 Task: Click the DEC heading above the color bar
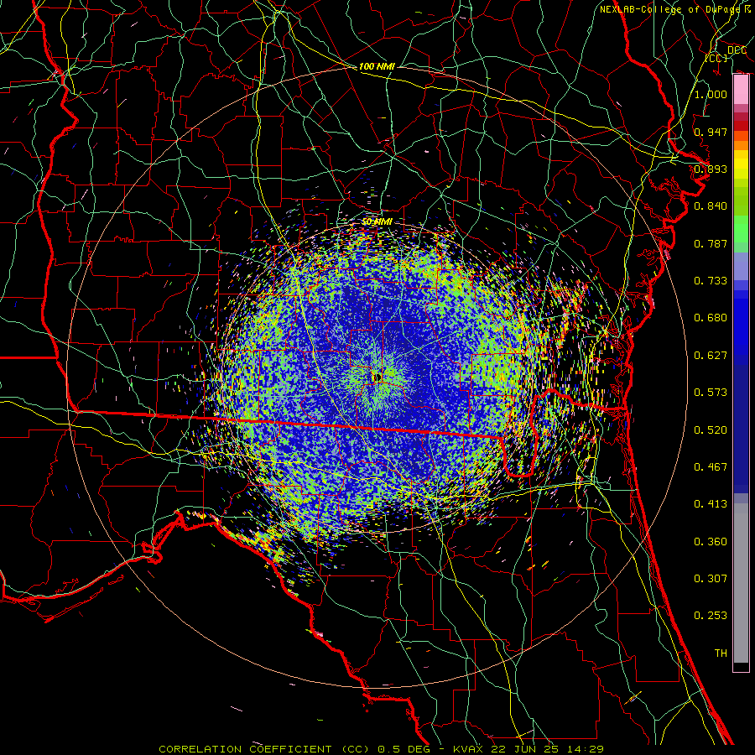point(737,50)
